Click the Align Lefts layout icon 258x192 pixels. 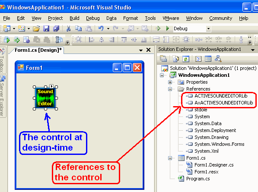coord(92,40)
